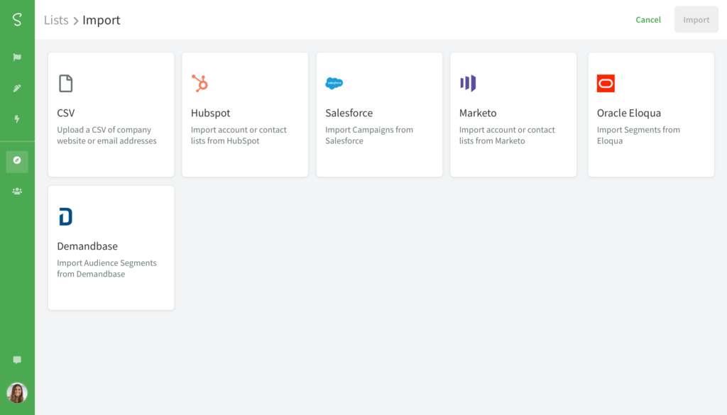Open the user profile avatar
727x415 pixels.
coord(17,393)
